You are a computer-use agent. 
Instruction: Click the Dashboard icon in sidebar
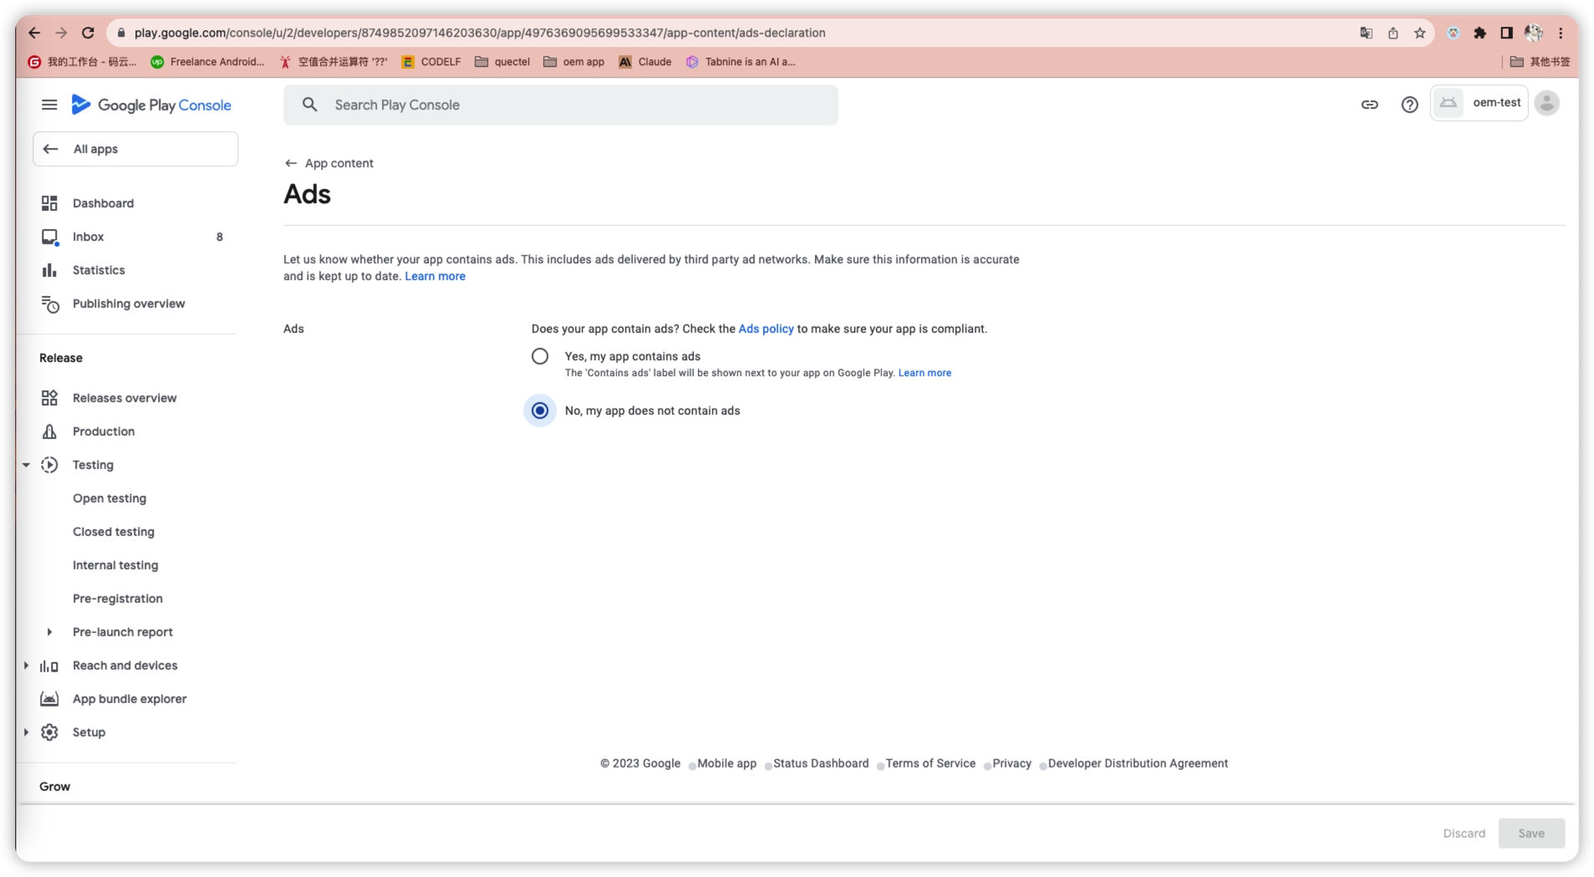pyautogui.click(x=49, y=203)
